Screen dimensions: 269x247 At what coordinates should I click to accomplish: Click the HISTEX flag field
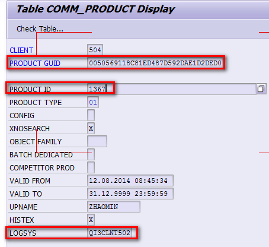tap(91, 220)
